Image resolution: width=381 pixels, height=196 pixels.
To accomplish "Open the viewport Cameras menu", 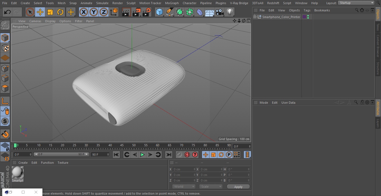I will coord(35,21).
